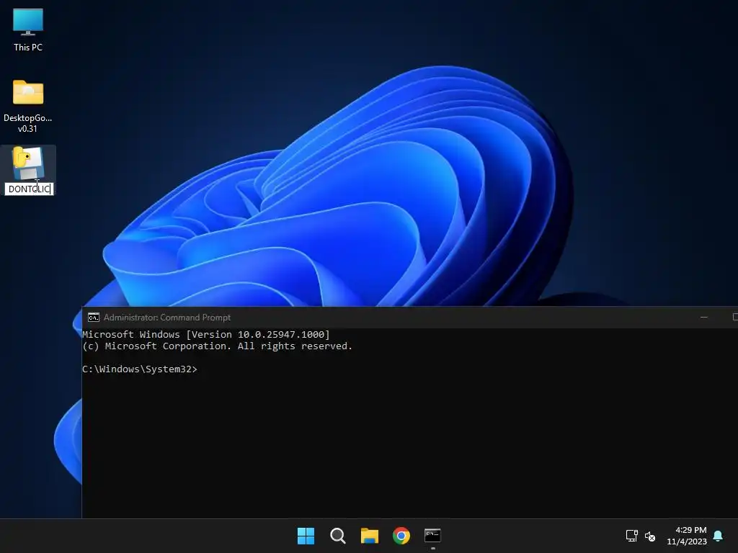Viewport: 738px width, 553px height.
Task: Launch File Explorer from taskbar
Action: [370, 536]
